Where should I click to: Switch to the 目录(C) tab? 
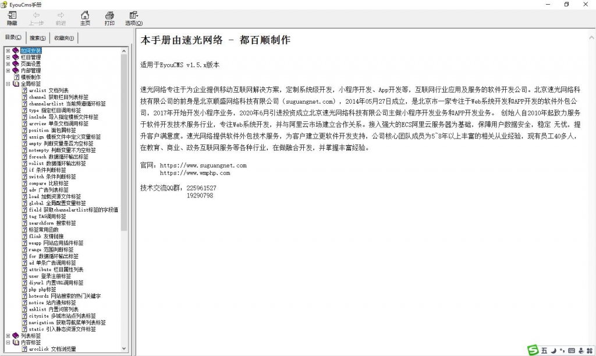(x=13, y=37)
